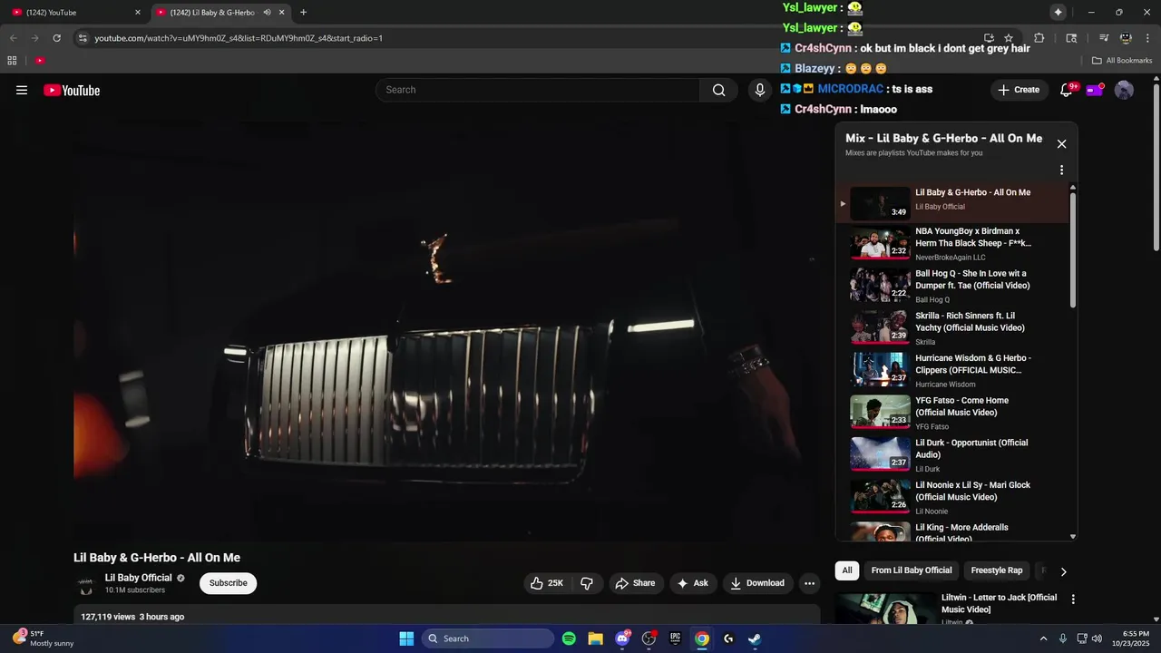Screen dimensions: 1161x653
Task: Reload the page in Chrome
Action: click(56, 38)
